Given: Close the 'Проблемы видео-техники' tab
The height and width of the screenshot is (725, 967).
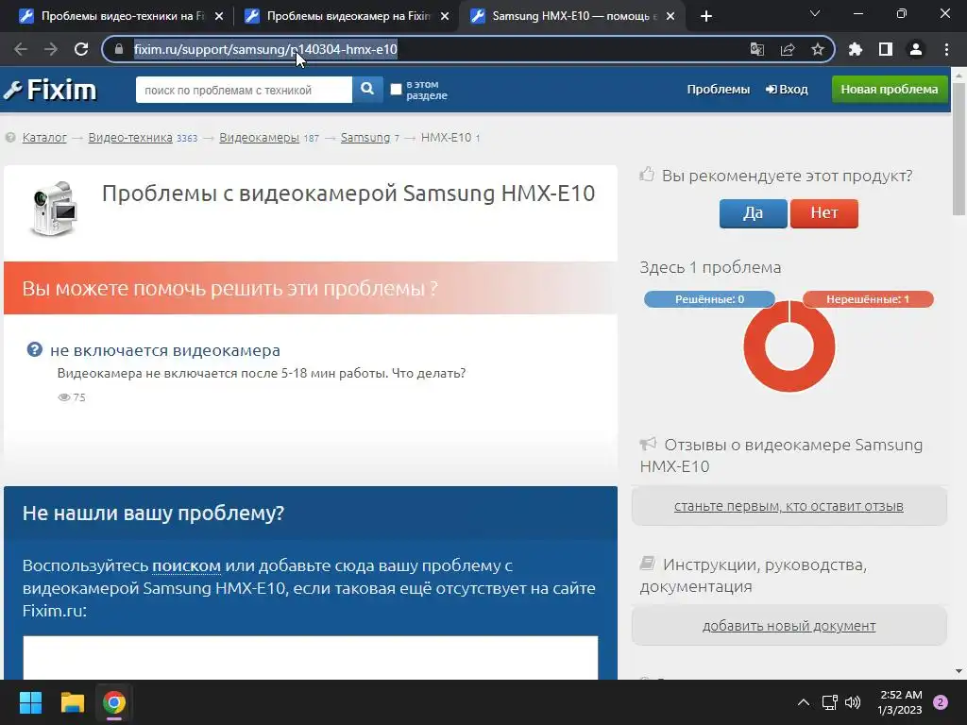Looking at the screenshot, I should 219,16.
